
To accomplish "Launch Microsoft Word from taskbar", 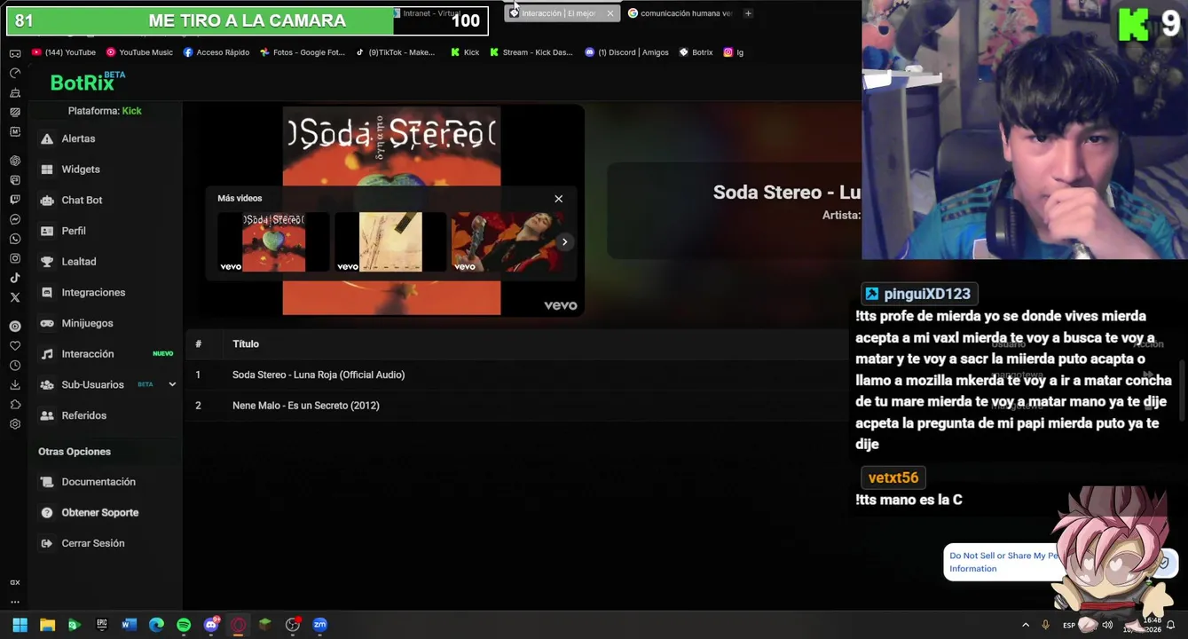I will click(129, 625).
